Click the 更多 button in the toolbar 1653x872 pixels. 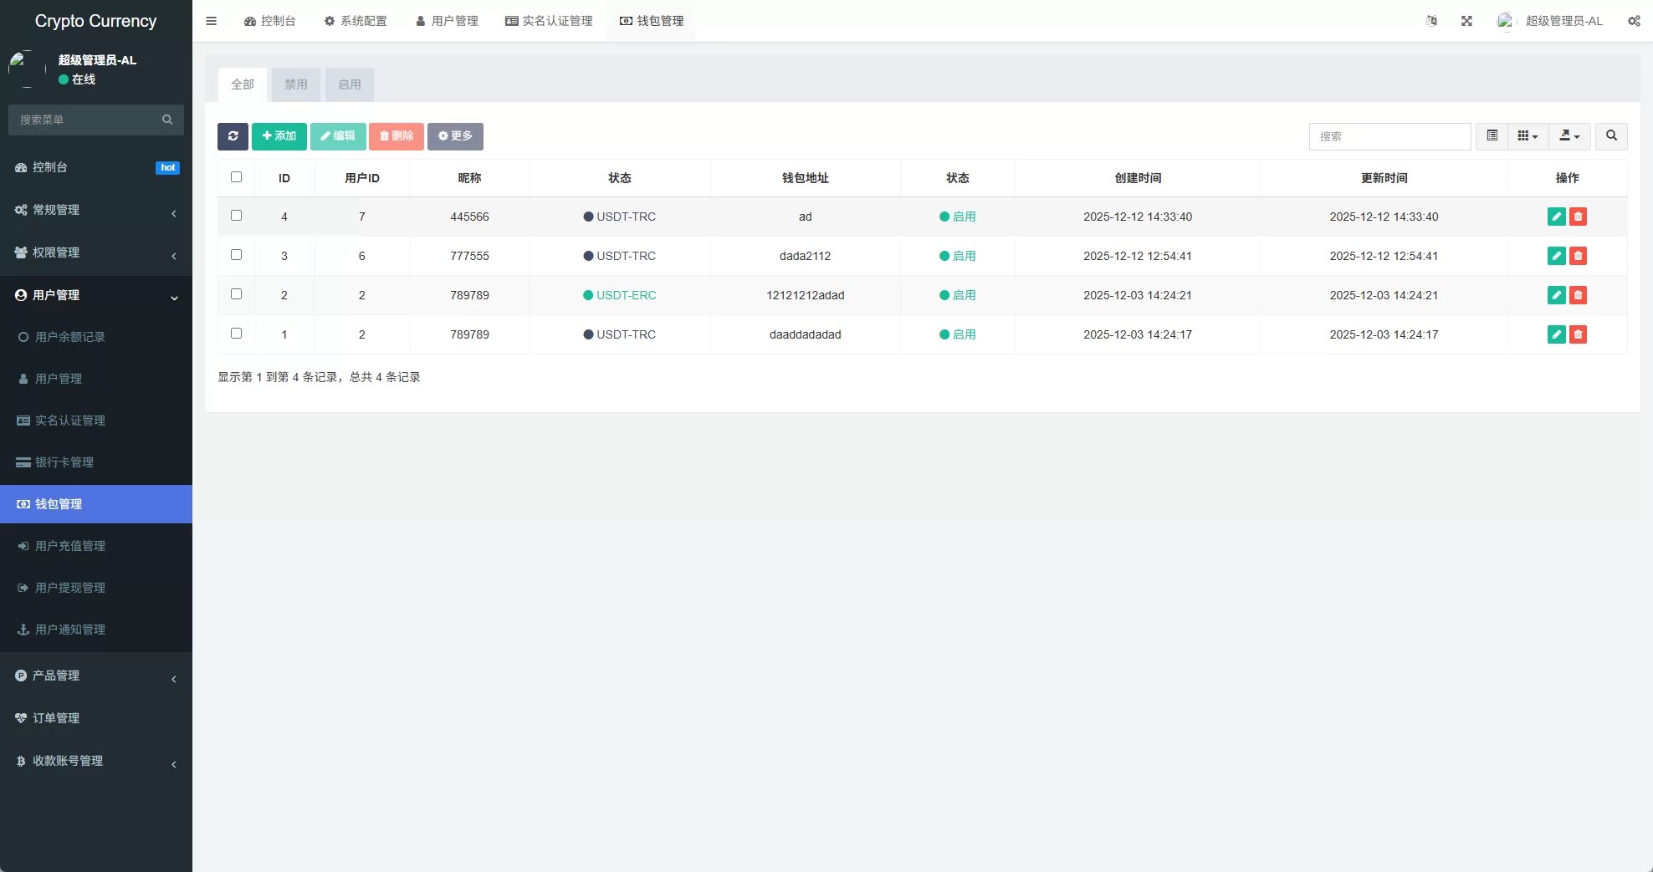pos(455,135)
